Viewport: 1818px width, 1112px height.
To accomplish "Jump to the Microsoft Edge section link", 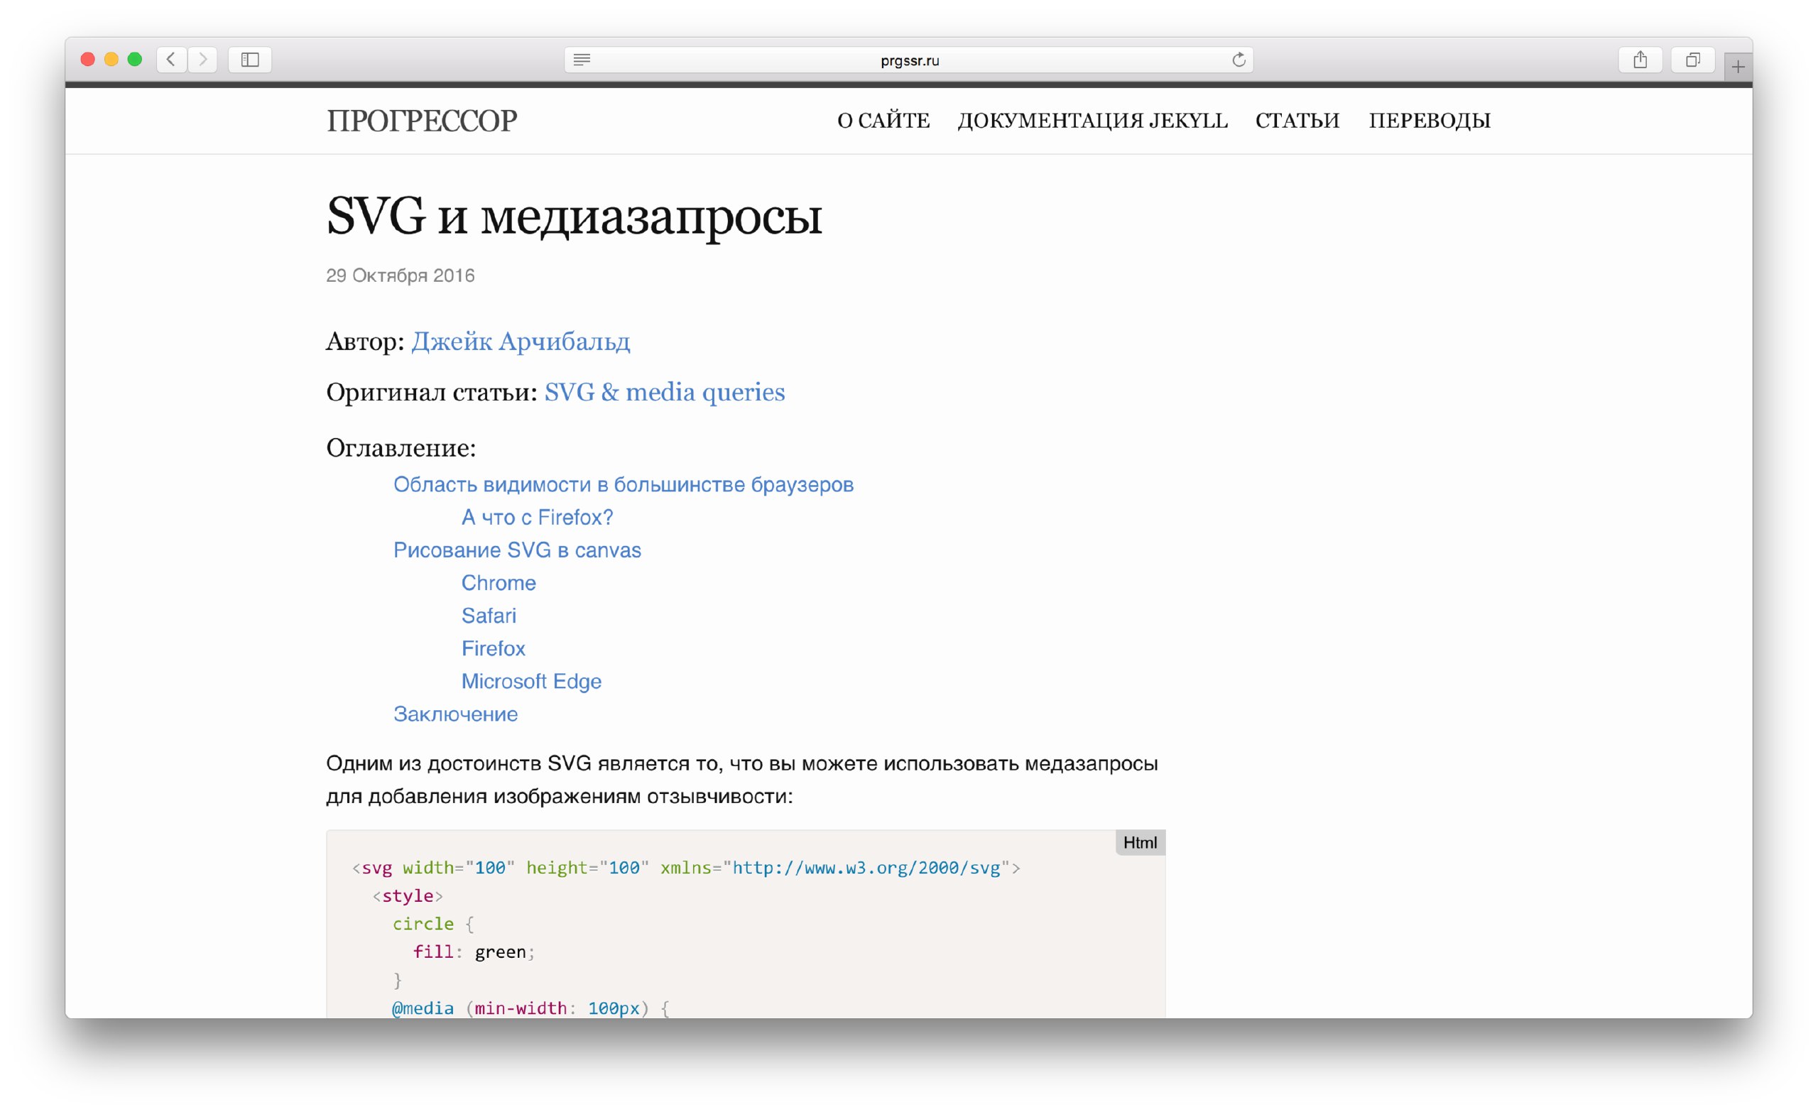I will coord(531,681).
